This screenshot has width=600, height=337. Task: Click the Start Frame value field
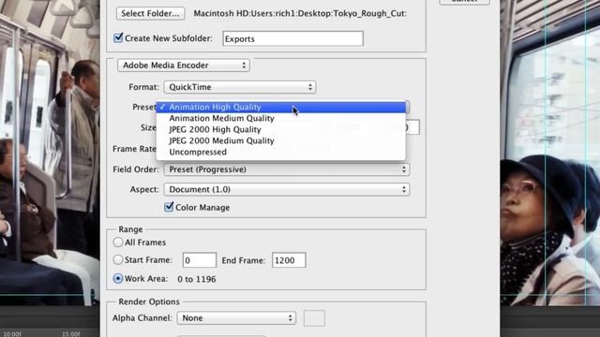pos(200,260)
